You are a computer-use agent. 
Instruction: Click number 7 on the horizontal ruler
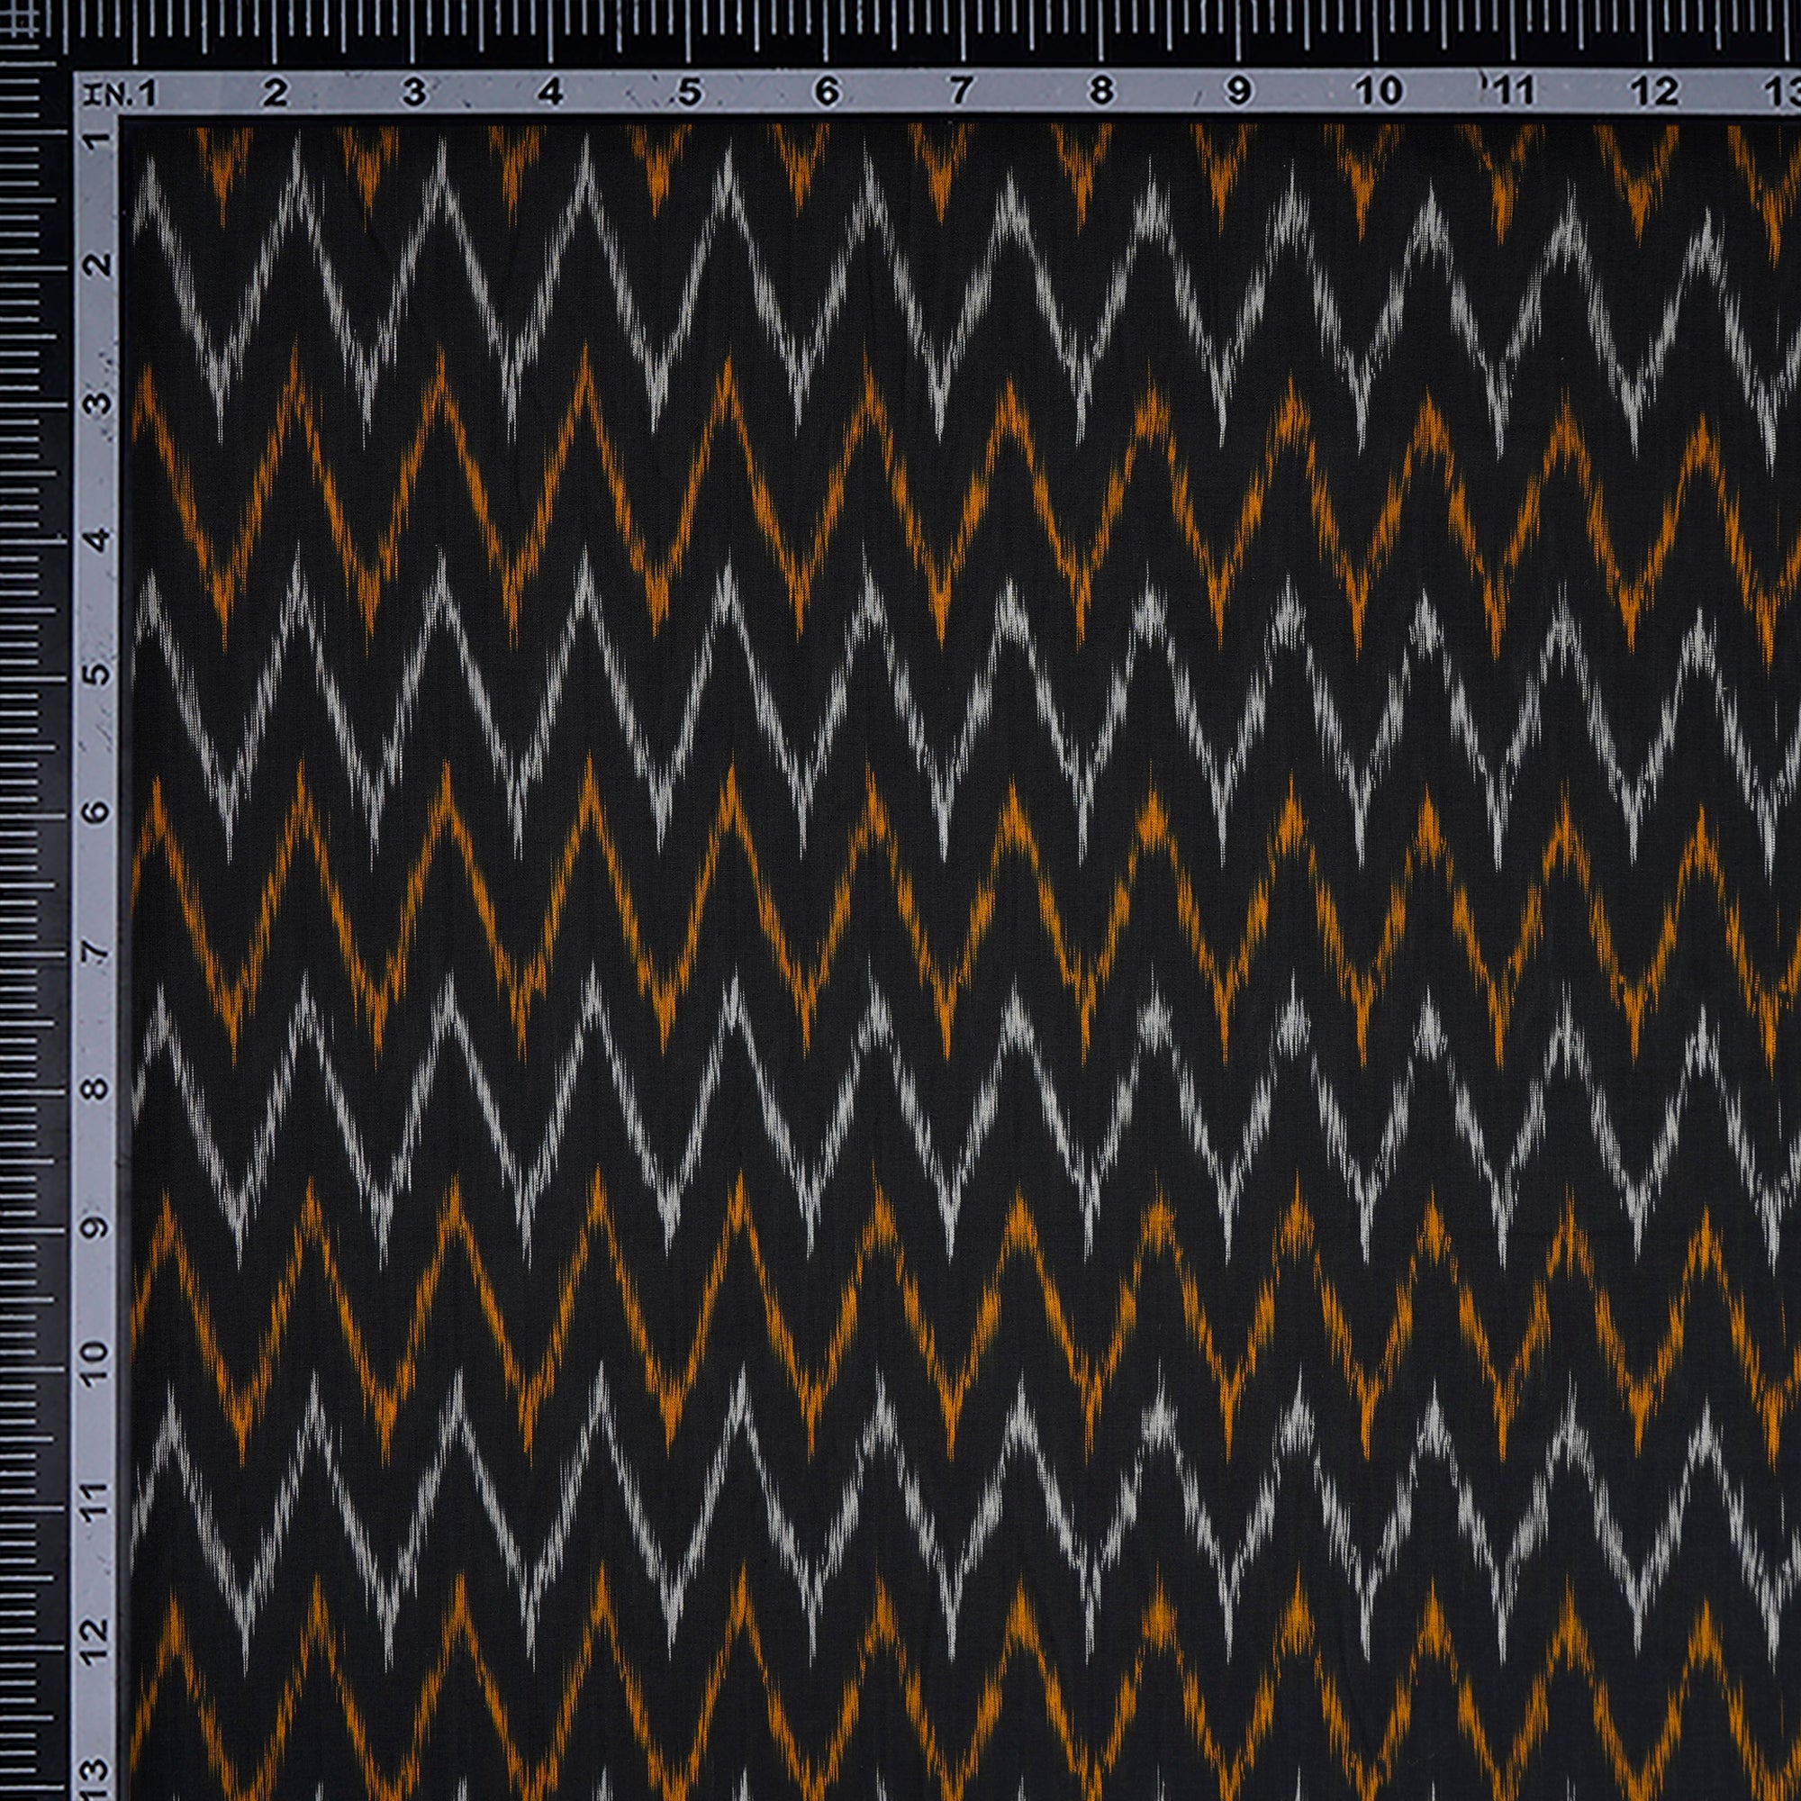(x=962, y=91)
